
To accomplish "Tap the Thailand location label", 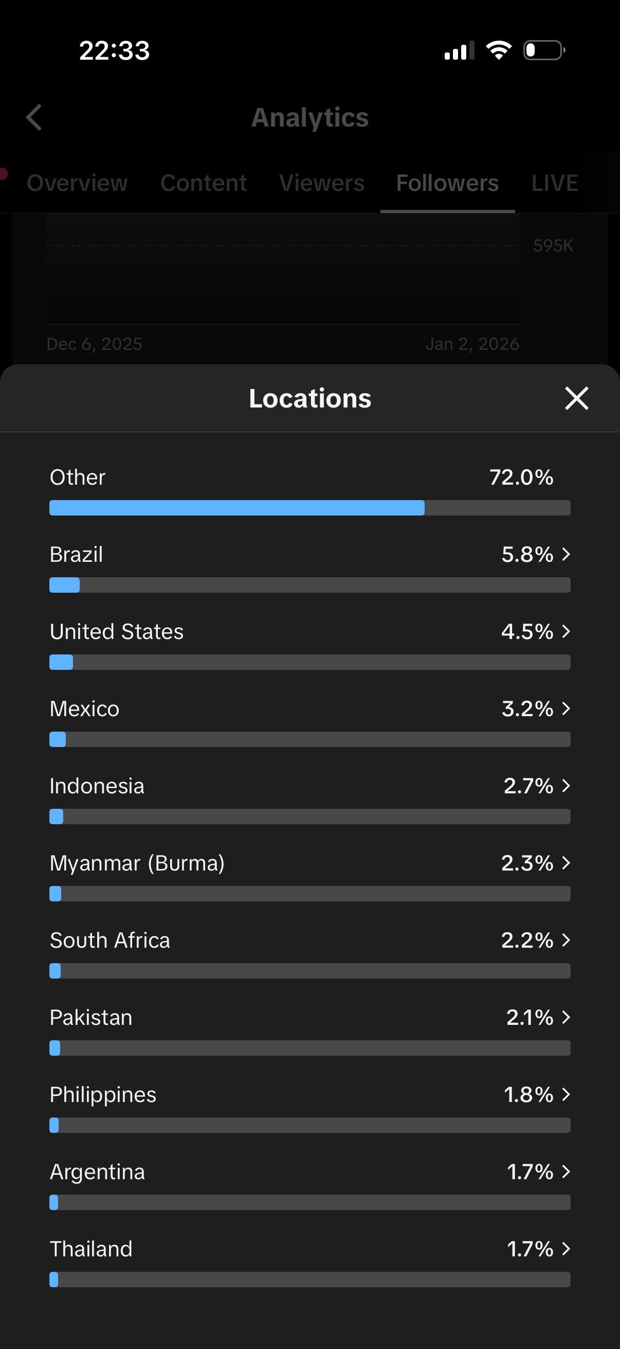I will 91,1249.
